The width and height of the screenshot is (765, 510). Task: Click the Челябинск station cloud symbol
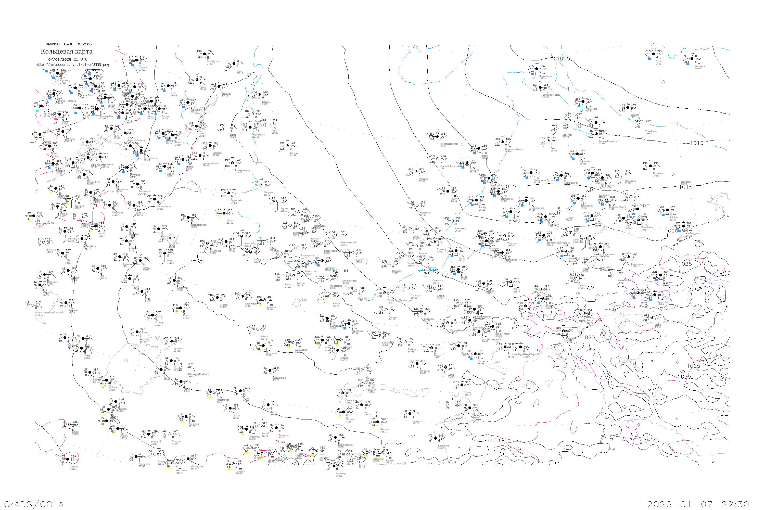pyautogui.click(x=228, y=193)
